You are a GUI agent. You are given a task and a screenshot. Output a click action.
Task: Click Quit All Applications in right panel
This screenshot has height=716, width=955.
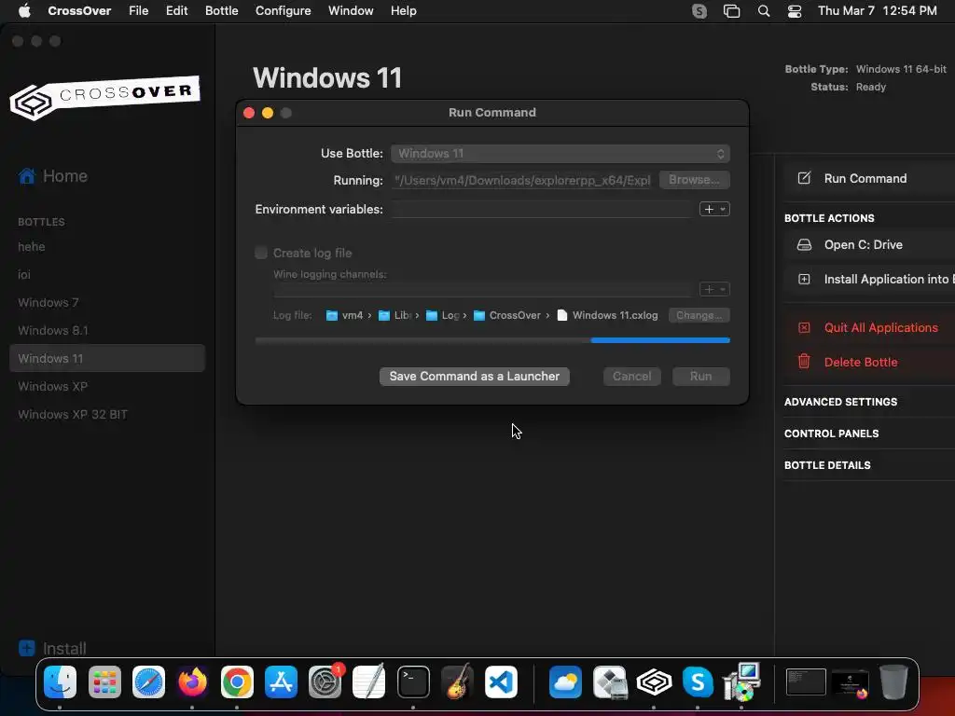pos(880,327)
